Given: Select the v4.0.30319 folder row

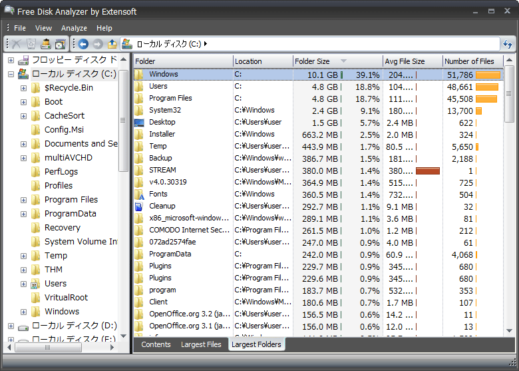Looking at the screenshot, I should (x=319, y=183).
